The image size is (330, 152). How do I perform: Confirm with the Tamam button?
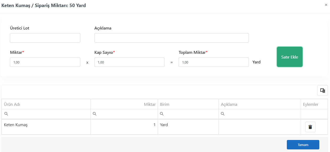pos(303,145)
